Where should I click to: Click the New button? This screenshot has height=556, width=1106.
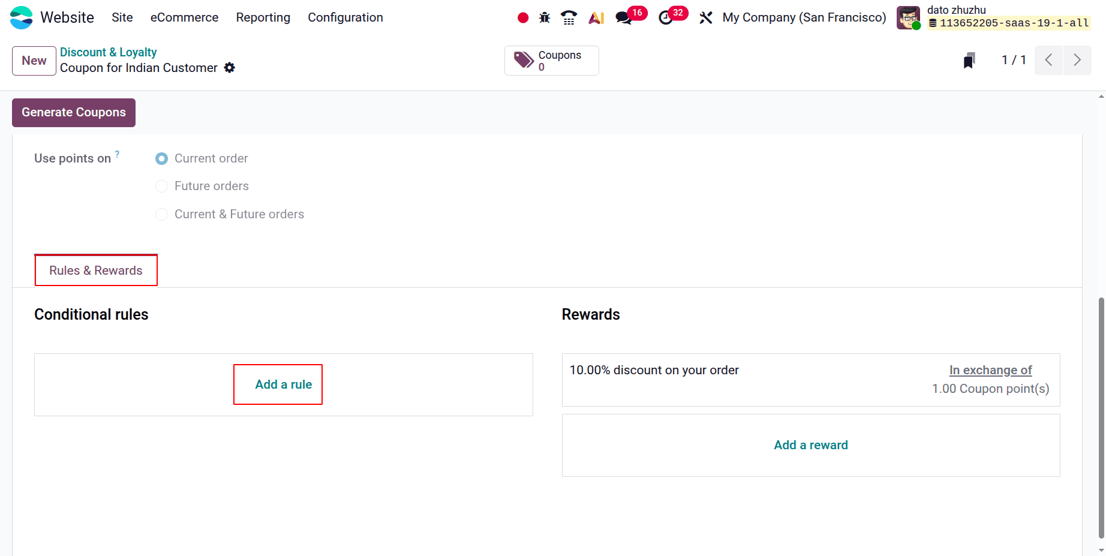click(34, 61)
